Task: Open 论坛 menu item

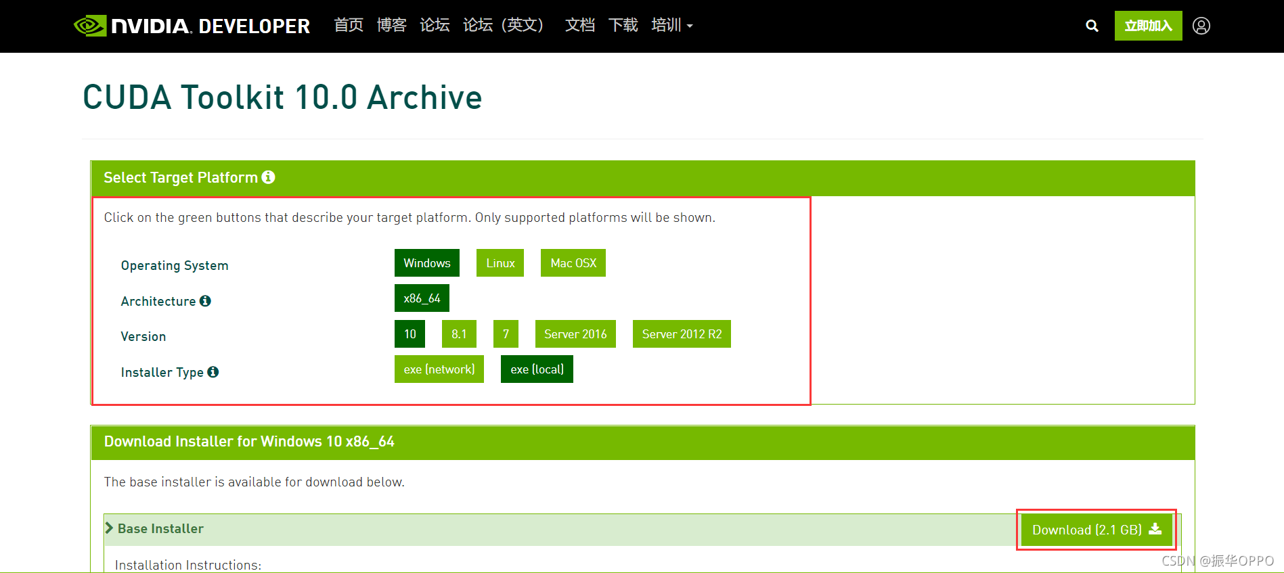Action: (435, 26)
